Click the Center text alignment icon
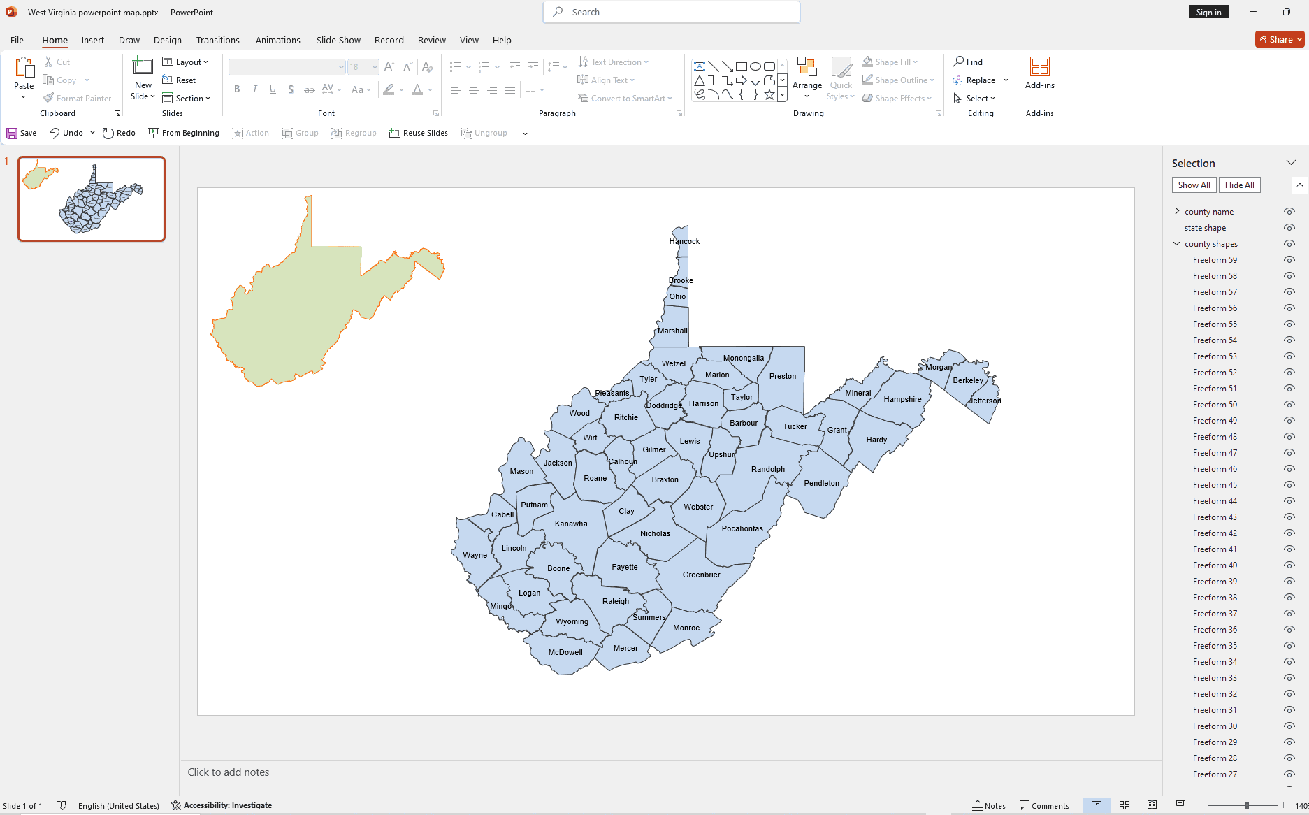The image size is (1309, 815). 473,89
